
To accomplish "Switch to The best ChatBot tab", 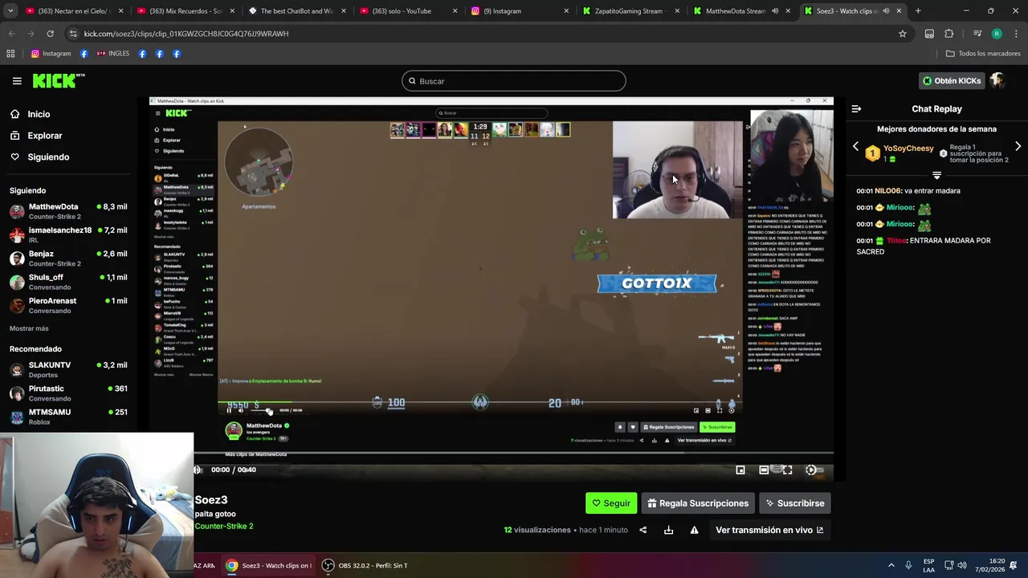I will click(x=296, y=11).
